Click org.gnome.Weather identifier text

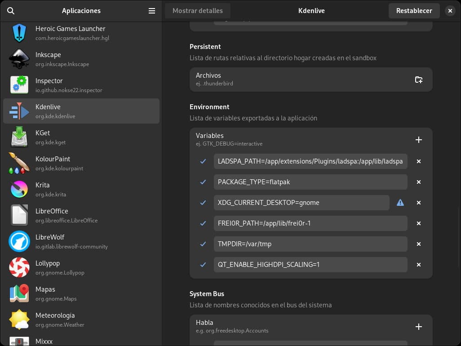click(60, 325)
